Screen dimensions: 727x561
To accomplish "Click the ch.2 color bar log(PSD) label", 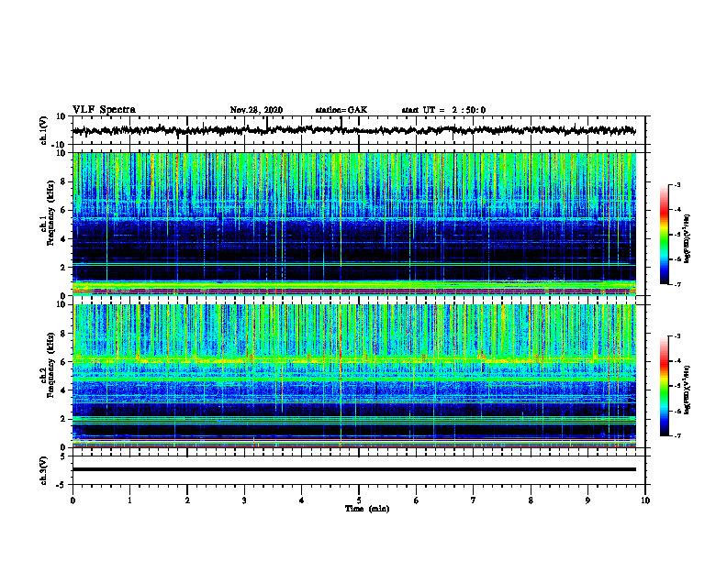I will pyautogui.click(x=688, y=389).
